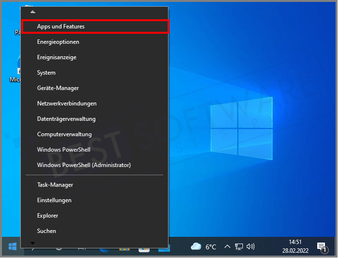Open Computerverwaltung
Viewport: 338px width, 258px height.
click(64, 134)
